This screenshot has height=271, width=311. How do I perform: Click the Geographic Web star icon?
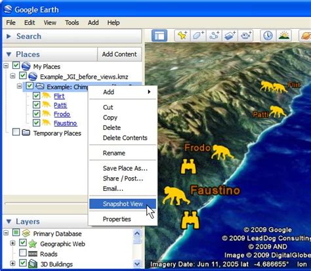tap(33, 243)
